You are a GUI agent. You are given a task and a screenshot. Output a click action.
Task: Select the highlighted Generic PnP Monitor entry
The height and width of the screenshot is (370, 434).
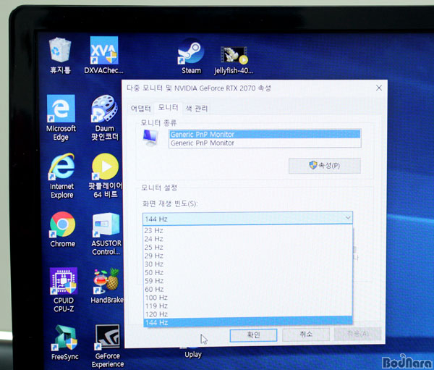tap(265, 135)
